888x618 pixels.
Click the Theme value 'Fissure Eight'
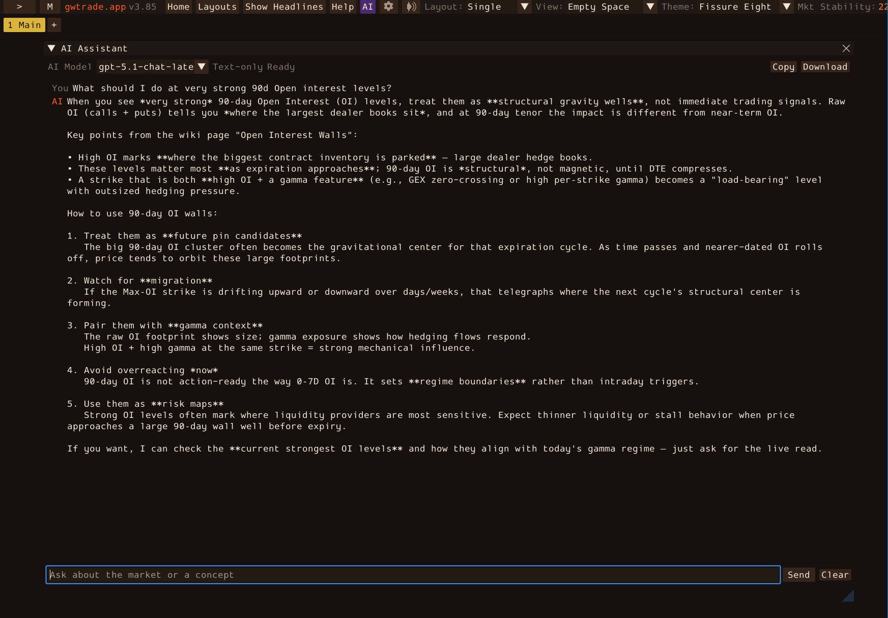click(735, 7)
